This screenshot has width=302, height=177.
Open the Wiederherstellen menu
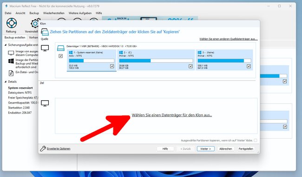pos(54,13)
